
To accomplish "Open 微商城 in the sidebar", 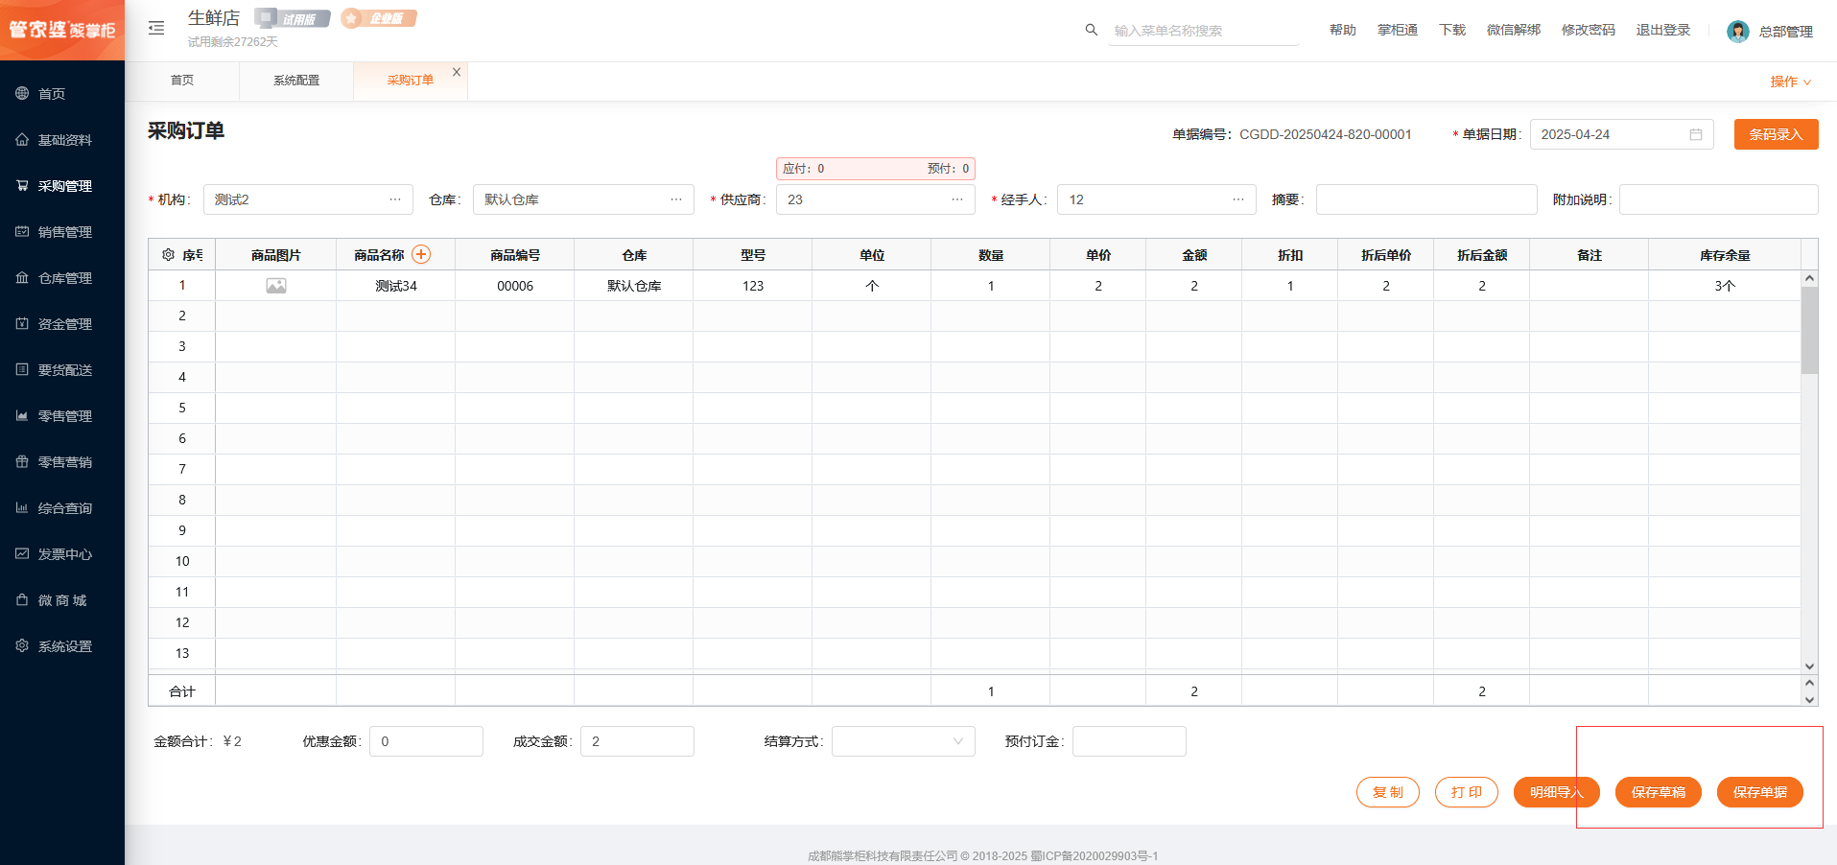I will 62,600.
